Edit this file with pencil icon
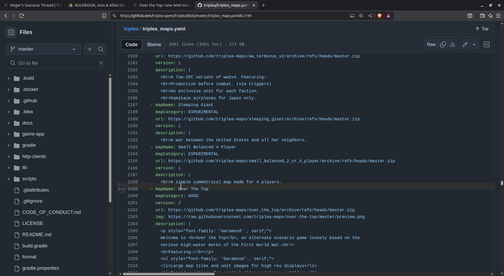The width and height of the screenshot is (504, 276). click(465, 45)
